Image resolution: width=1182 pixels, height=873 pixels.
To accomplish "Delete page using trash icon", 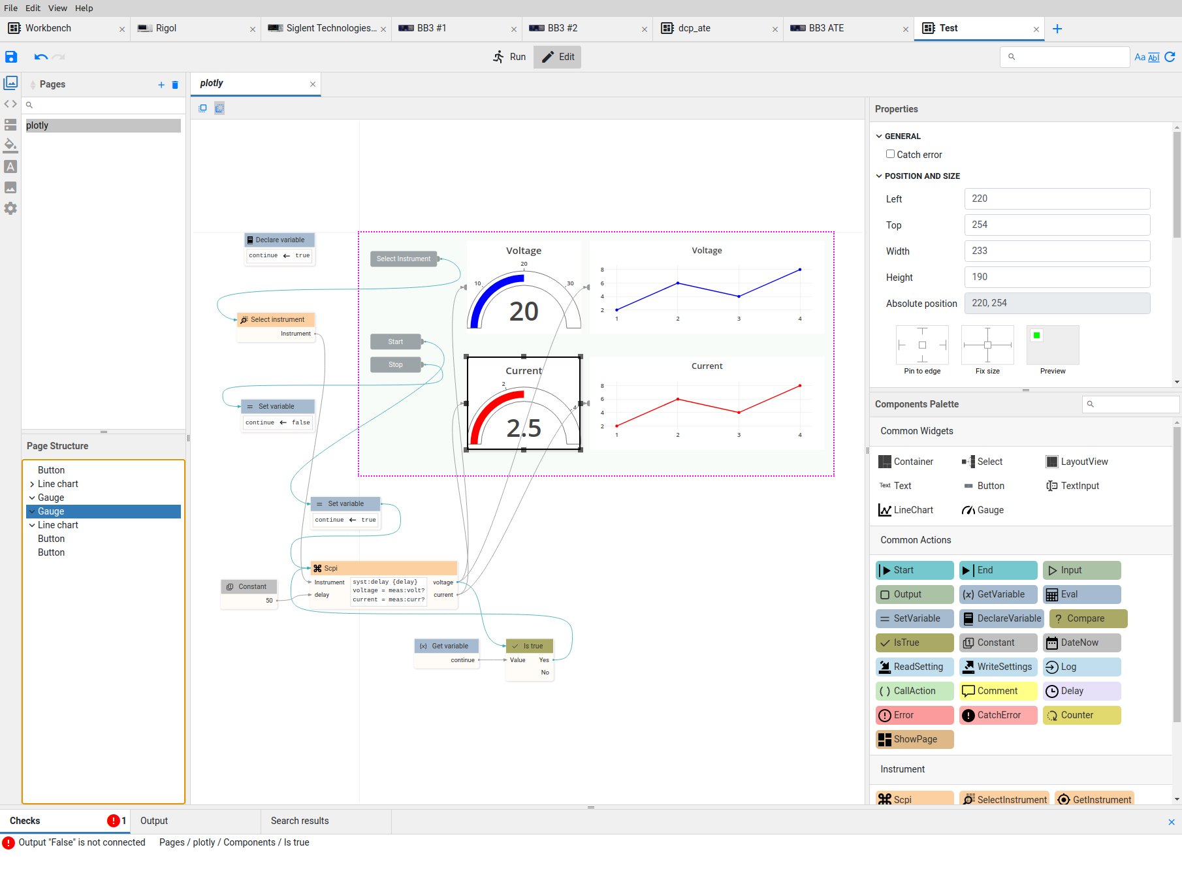I will [175, 85].
